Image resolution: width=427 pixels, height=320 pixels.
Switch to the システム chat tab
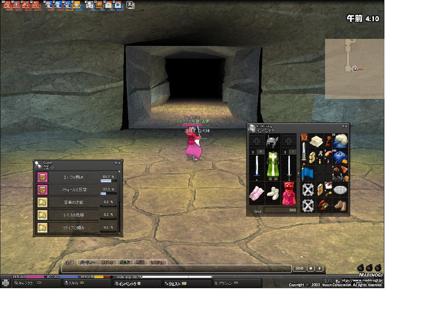[157, 263]
